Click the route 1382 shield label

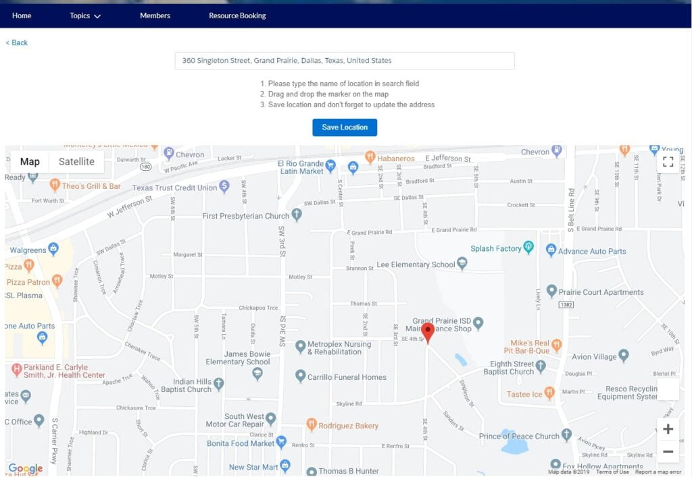click(x=566, y=305)
